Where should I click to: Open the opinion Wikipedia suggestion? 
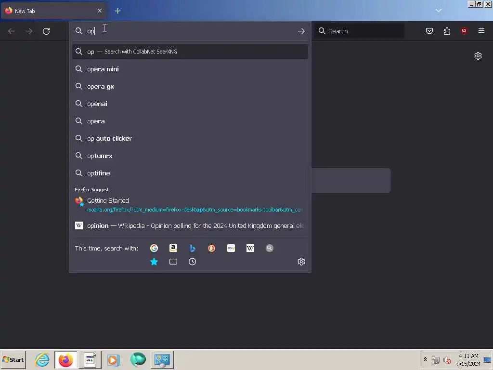point(190,225)
